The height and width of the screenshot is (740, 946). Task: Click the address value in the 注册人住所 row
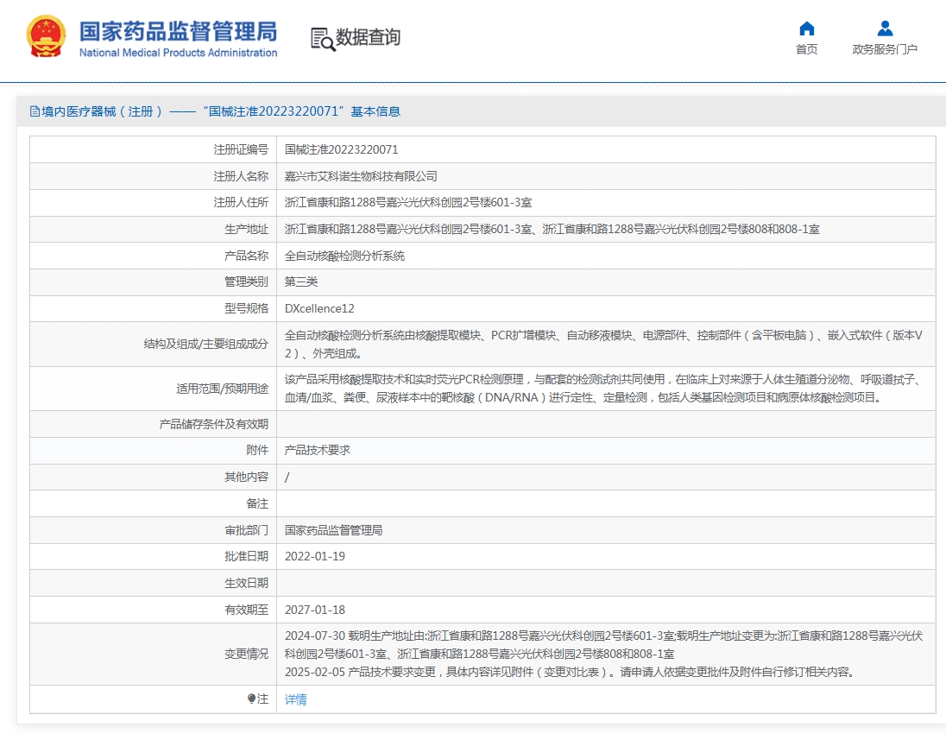tap(408, 203)
